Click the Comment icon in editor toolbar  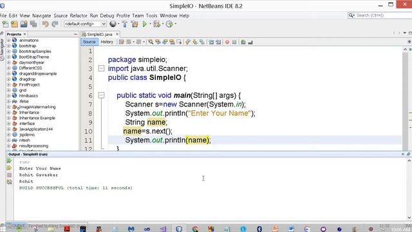243,42
